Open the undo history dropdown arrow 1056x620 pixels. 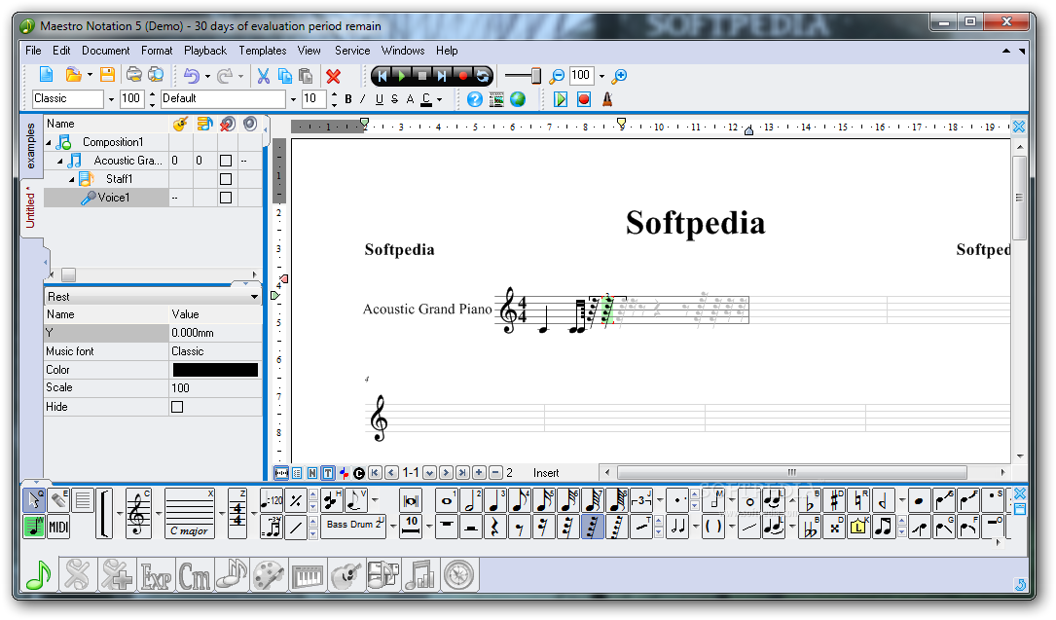[207, 76]
